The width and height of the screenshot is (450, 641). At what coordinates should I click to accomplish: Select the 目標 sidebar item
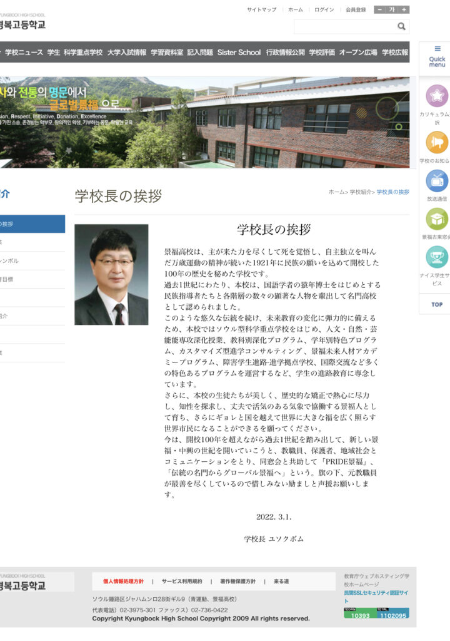[x=32, y=279]
